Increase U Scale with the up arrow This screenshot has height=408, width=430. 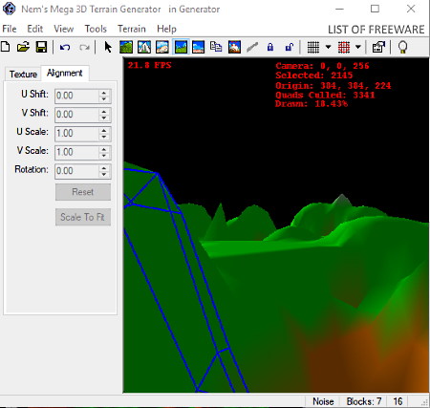point(104,130)
